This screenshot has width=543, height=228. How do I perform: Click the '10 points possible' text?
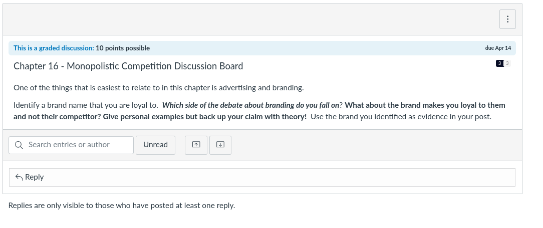pos(123,48)
